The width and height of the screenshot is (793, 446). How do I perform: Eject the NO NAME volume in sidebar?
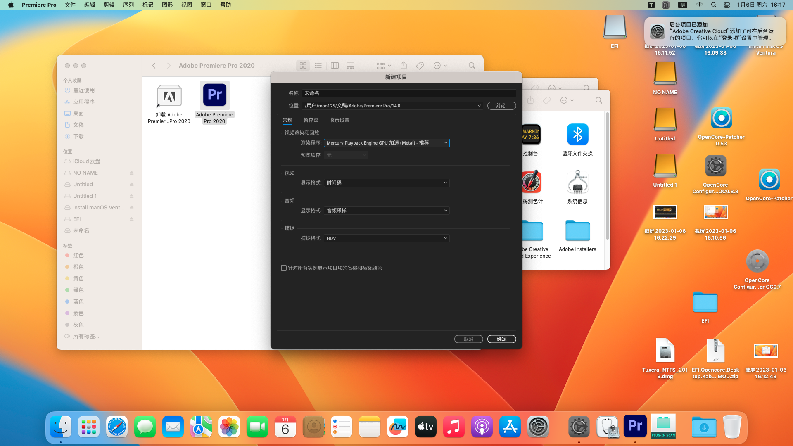point(131,173)
